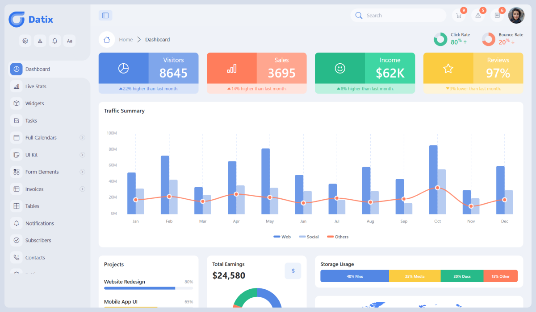Click the 40% Files storage segment
Screen dimensions: 536x312
(355, 276)
